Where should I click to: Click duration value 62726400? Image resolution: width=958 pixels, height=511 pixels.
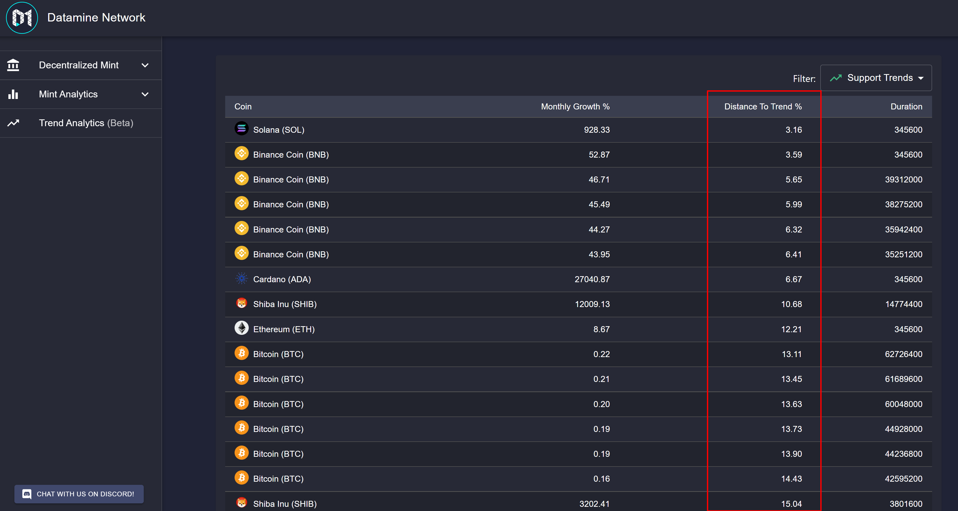point(903,354)
